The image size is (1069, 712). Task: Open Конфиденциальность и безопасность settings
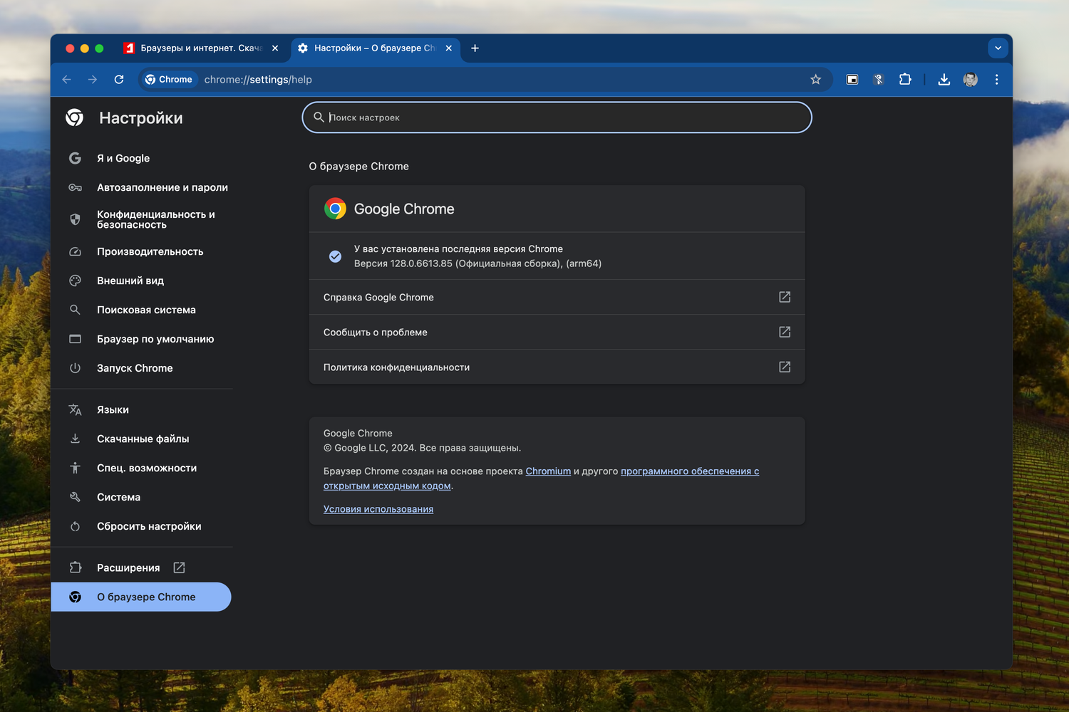(142, 219)
